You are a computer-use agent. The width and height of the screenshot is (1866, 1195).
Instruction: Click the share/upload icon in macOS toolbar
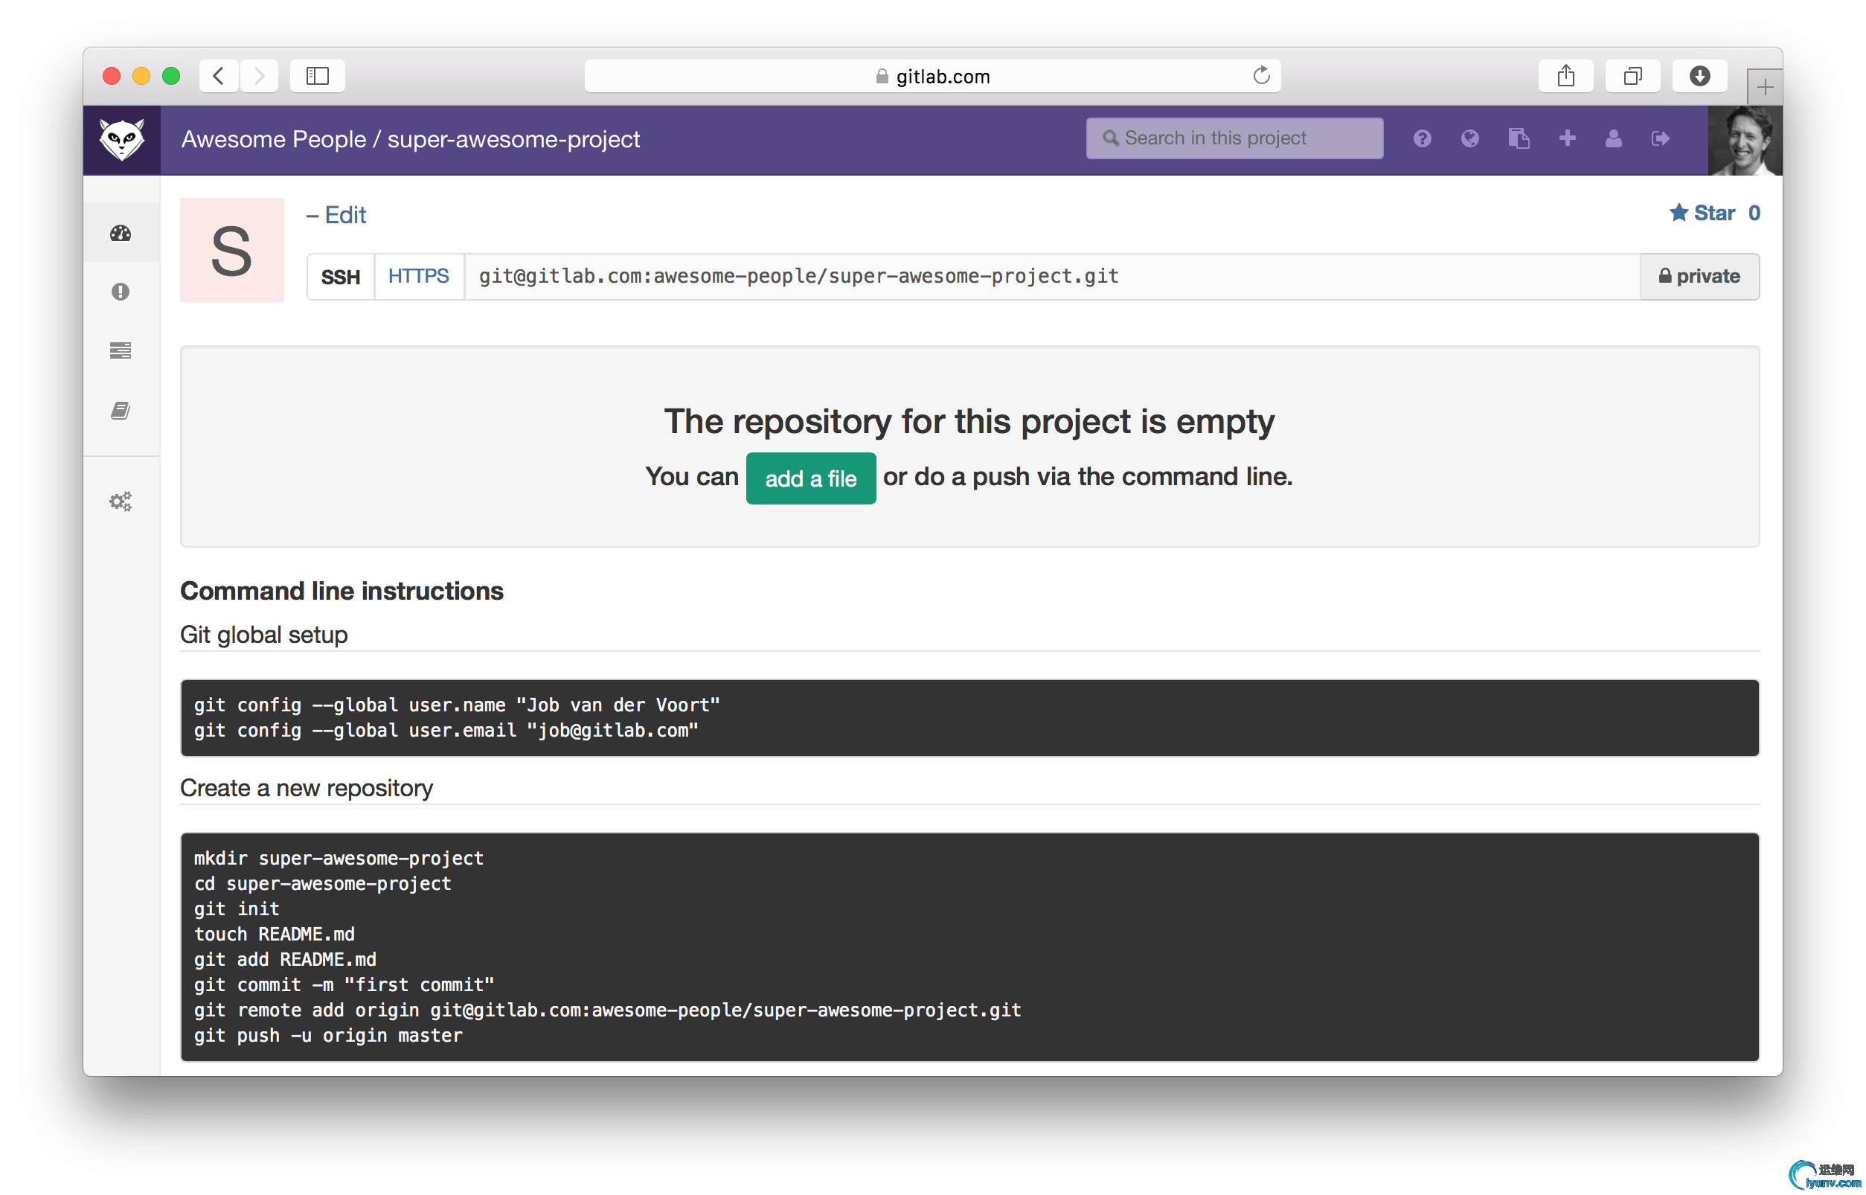click(x=1565, y=76)
